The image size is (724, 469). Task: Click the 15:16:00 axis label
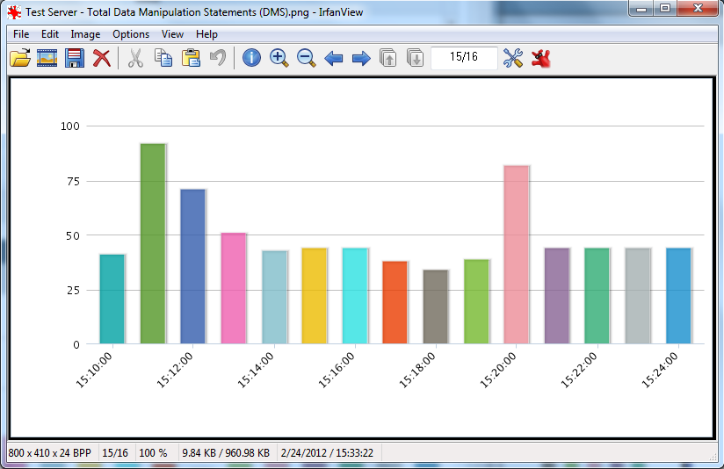[337, 370]
